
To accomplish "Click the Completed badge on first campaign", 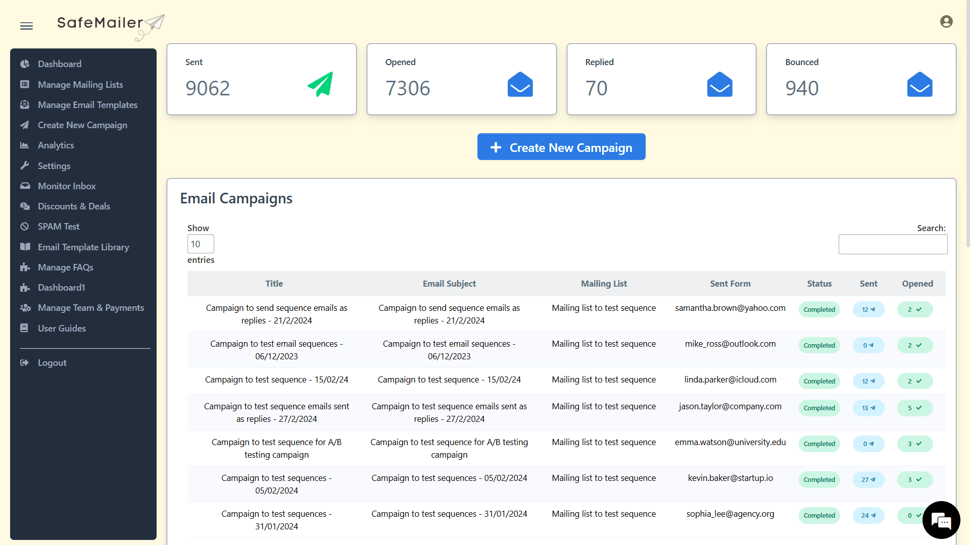I will coord(819,309).
